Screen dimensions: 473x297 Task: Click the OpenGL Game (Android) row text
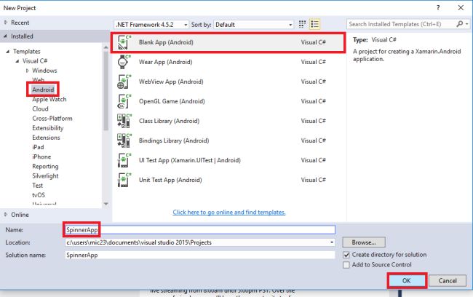pos(172,101)
